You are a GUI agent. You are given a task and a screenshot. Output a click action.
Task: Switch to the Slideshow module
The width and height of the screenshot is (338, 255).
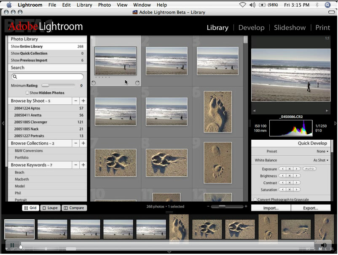pos(290,27)
